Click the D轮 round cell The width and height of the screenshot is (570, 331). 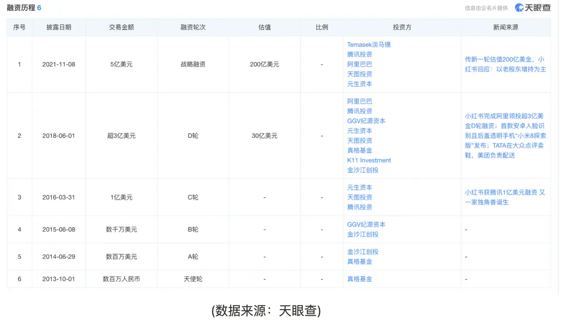click(x=193, y=136)
